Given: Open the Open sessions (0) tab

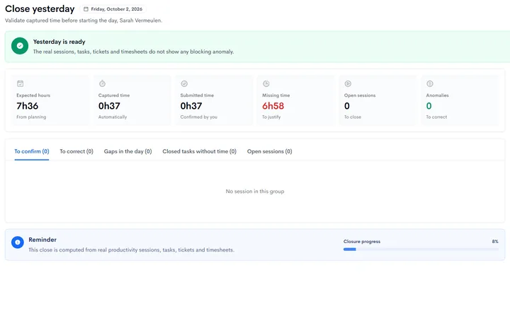Looking at the screenshot, I should click(x=270, y=151).
